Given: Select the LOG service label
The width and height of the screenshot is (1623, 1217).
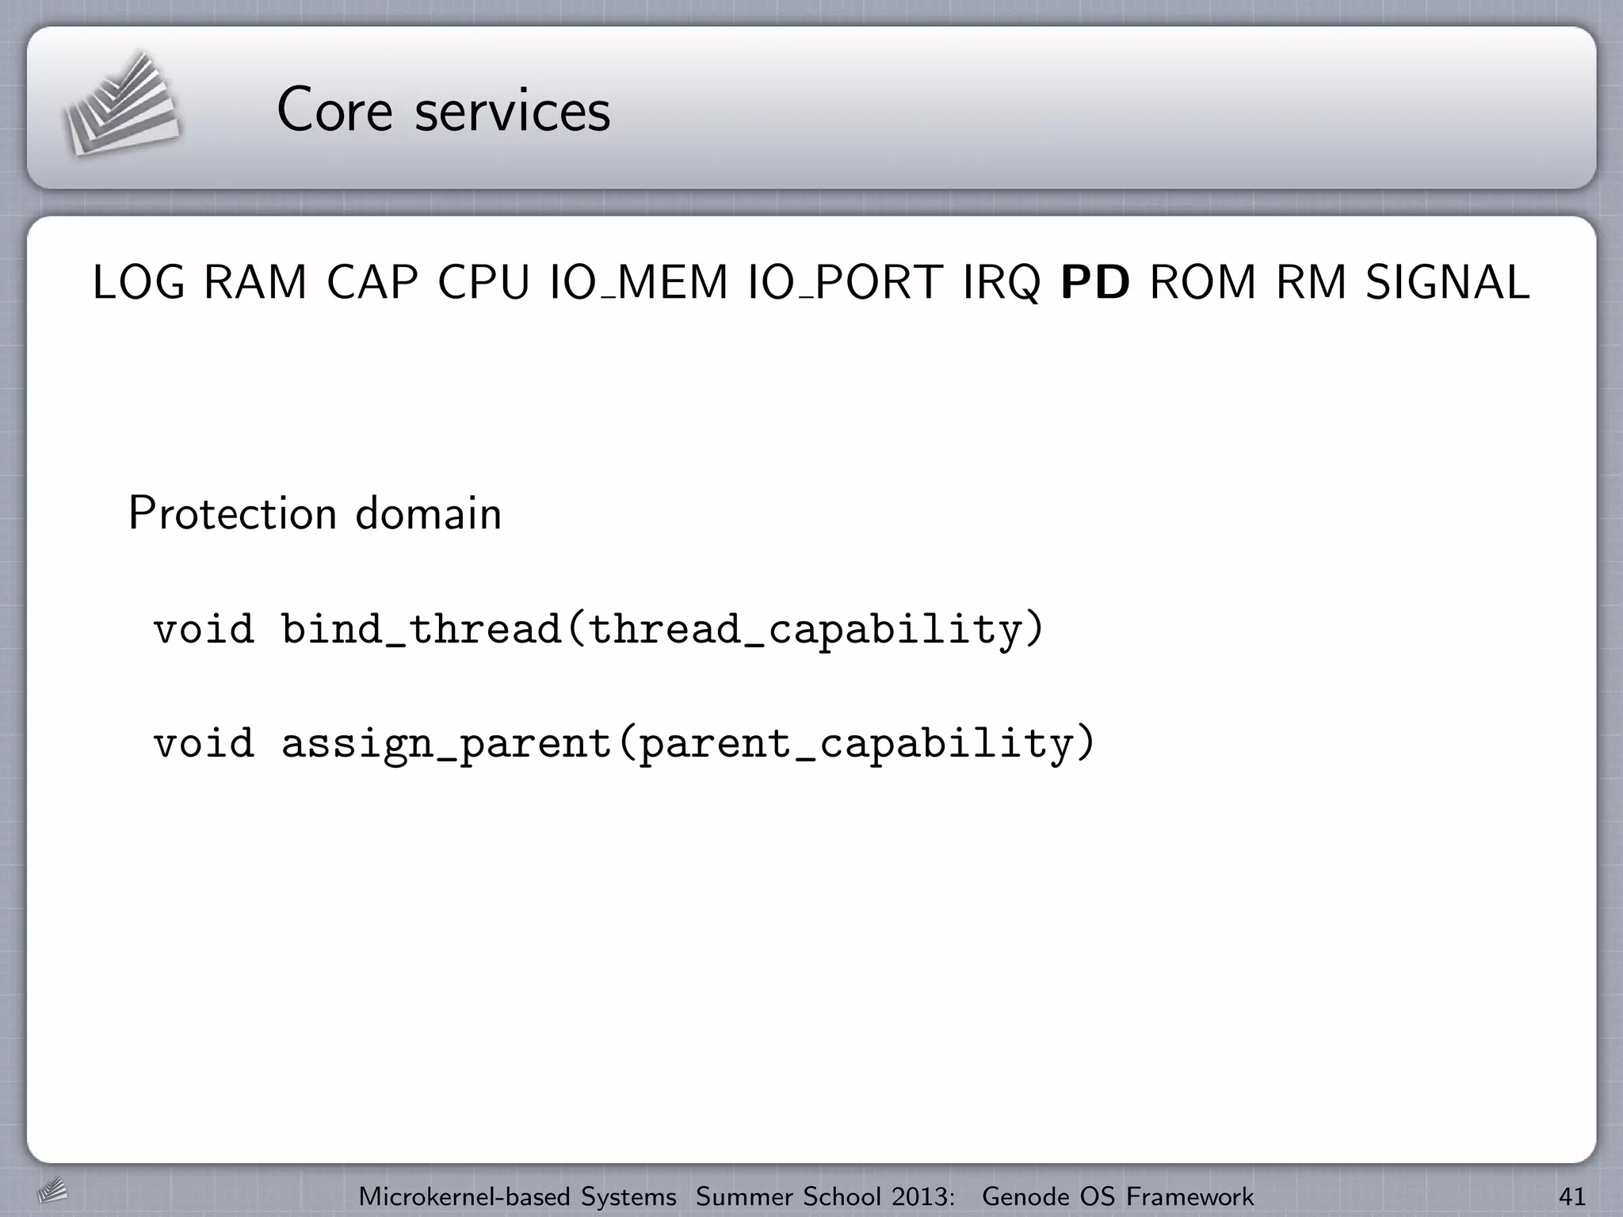Looking at the screenshot, I should 139,283.
